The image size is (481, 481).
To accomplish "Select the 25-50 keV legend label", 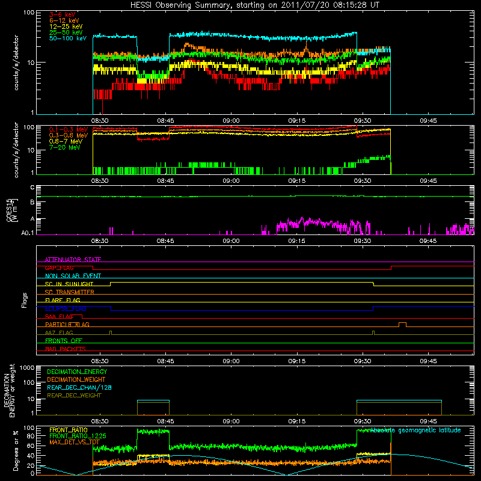I will click(x=66, y=32).
